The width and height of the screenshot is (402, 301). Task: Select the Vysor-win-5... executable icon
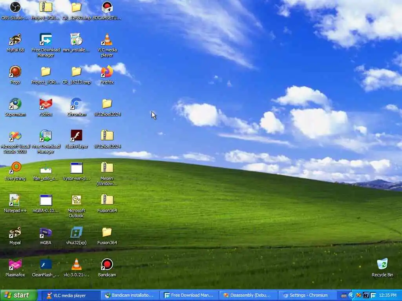coord(77,172)
